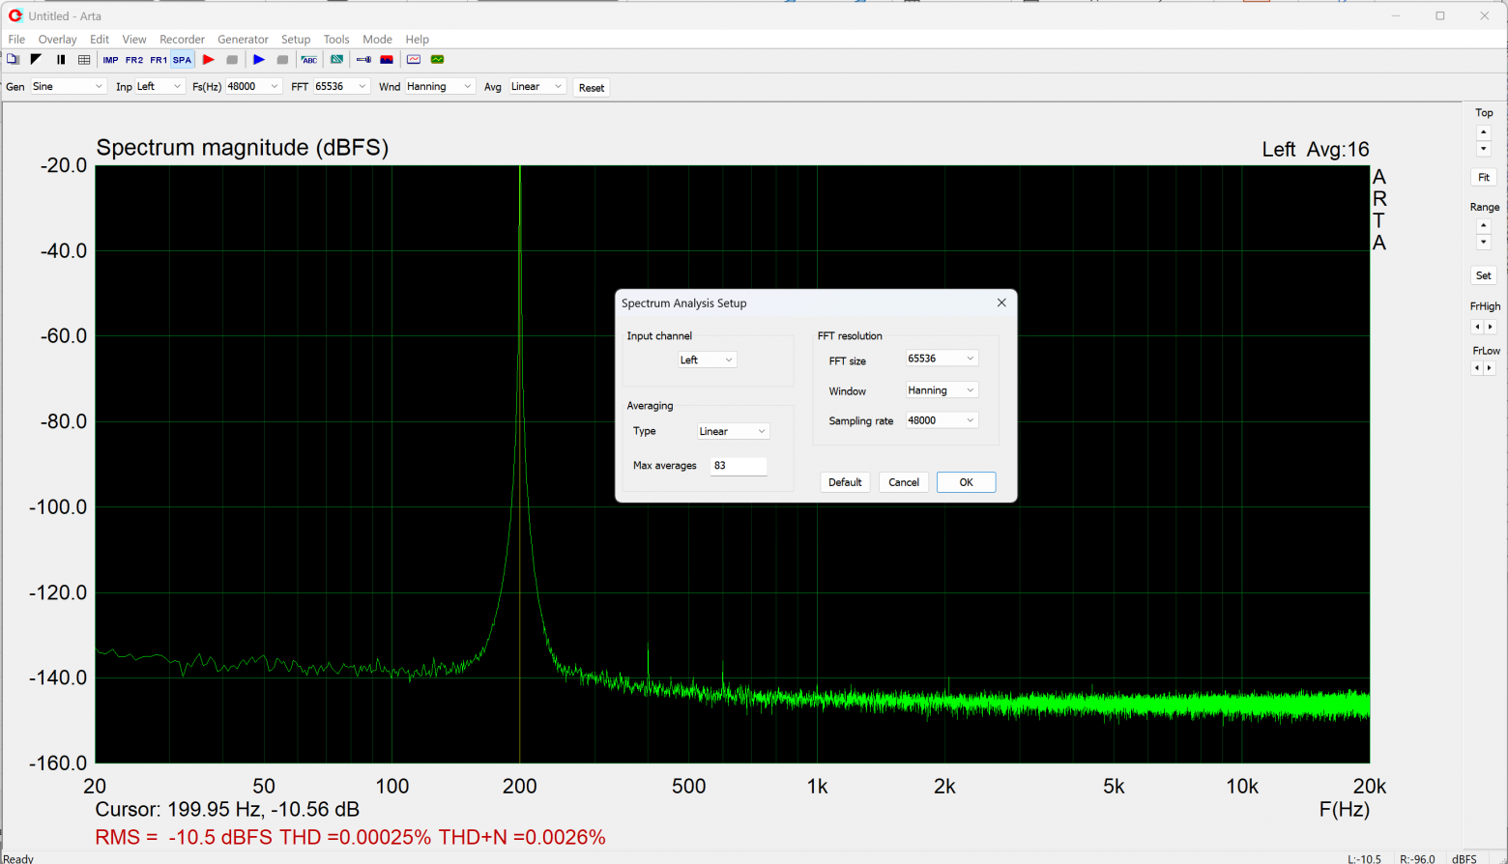Start recording with the red play icon

pos(208,60)
